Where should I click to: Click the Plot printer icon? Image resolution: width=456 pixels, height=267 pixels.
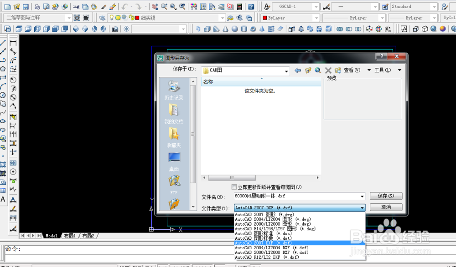pos(37,6)
